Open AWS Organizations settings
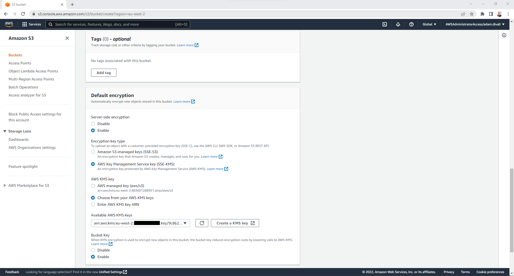Image resolution: width=514 pixels, height=276 pixels. pyautogui.click(x=32, y=147)
